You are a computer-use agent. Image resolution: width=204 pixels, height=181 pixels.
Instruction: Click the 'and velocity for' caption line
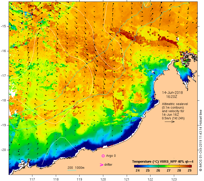coord(173,111)
